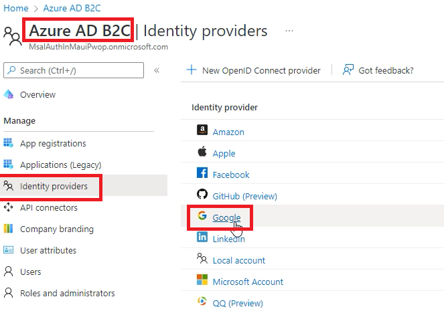Click the App registrations grid icon

tap(8, 142)
